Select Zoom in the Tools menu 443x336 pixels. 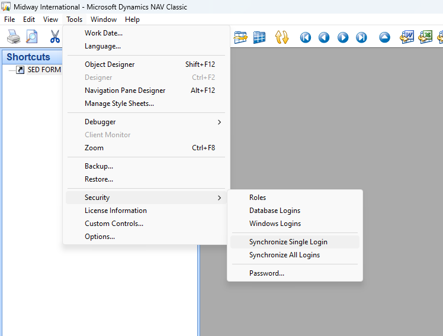coord(146,147)
